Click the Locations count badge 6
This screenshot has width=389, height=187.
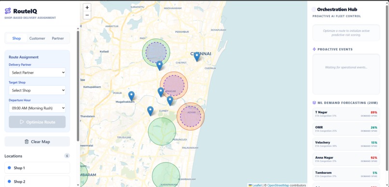click(67, 156)
